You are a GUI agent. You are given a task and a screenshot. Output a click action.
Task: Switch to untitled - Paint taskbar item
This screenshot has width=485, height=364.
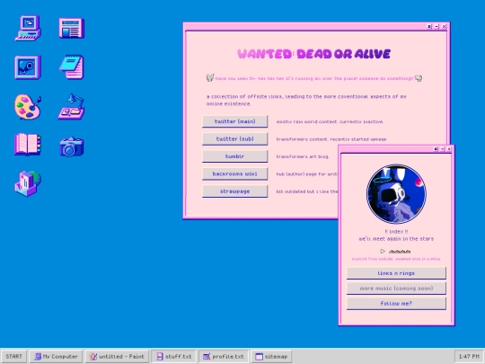coord(117,356)
